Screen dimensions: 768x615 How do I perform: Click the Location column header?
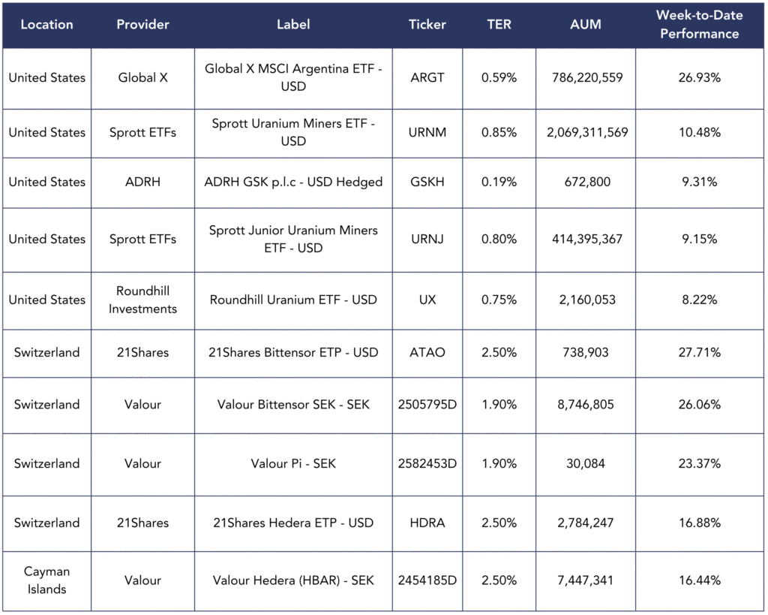pyautogui.click(x=46, y=24)
